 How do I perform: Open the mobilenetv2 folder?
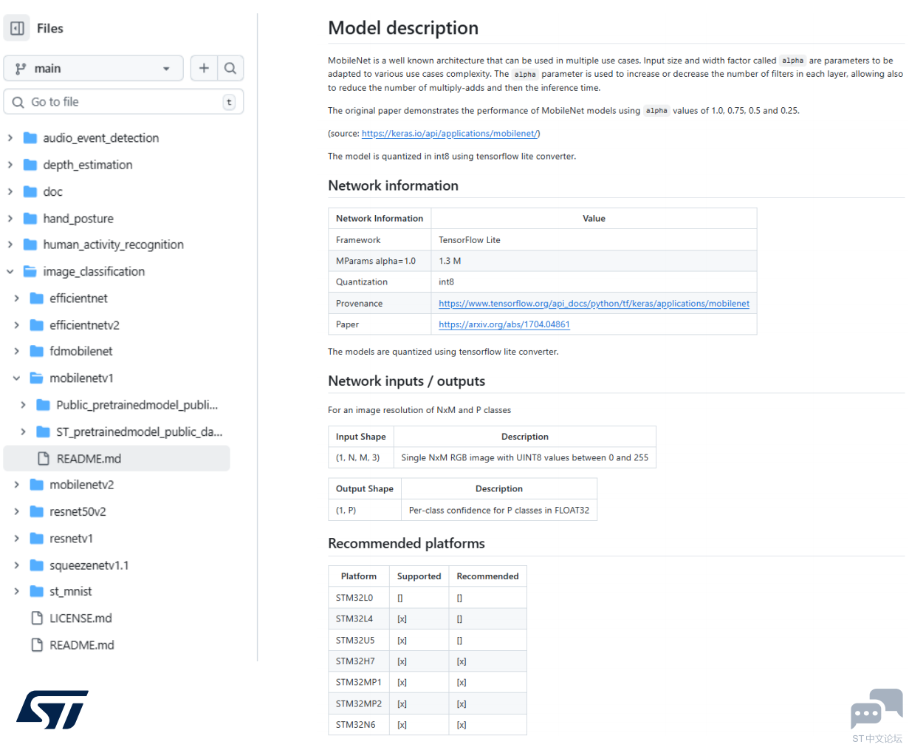coord(82,485)
